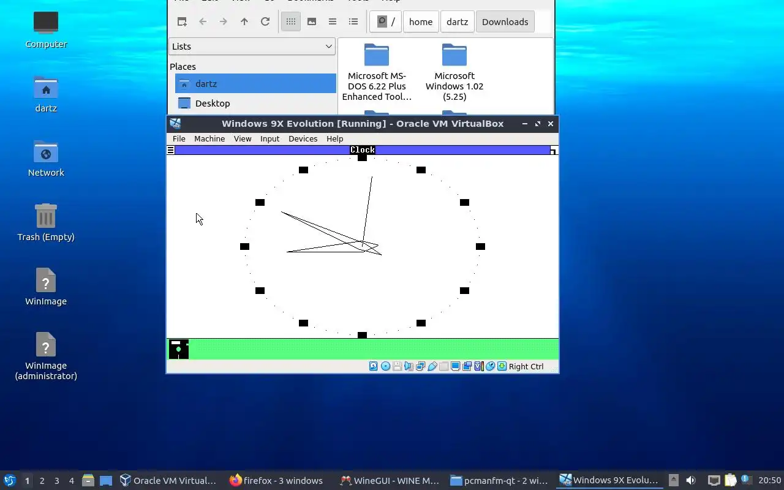784x490 pixels.
Task: Click the 'Downloads' path button
Action: pos(505,21)
